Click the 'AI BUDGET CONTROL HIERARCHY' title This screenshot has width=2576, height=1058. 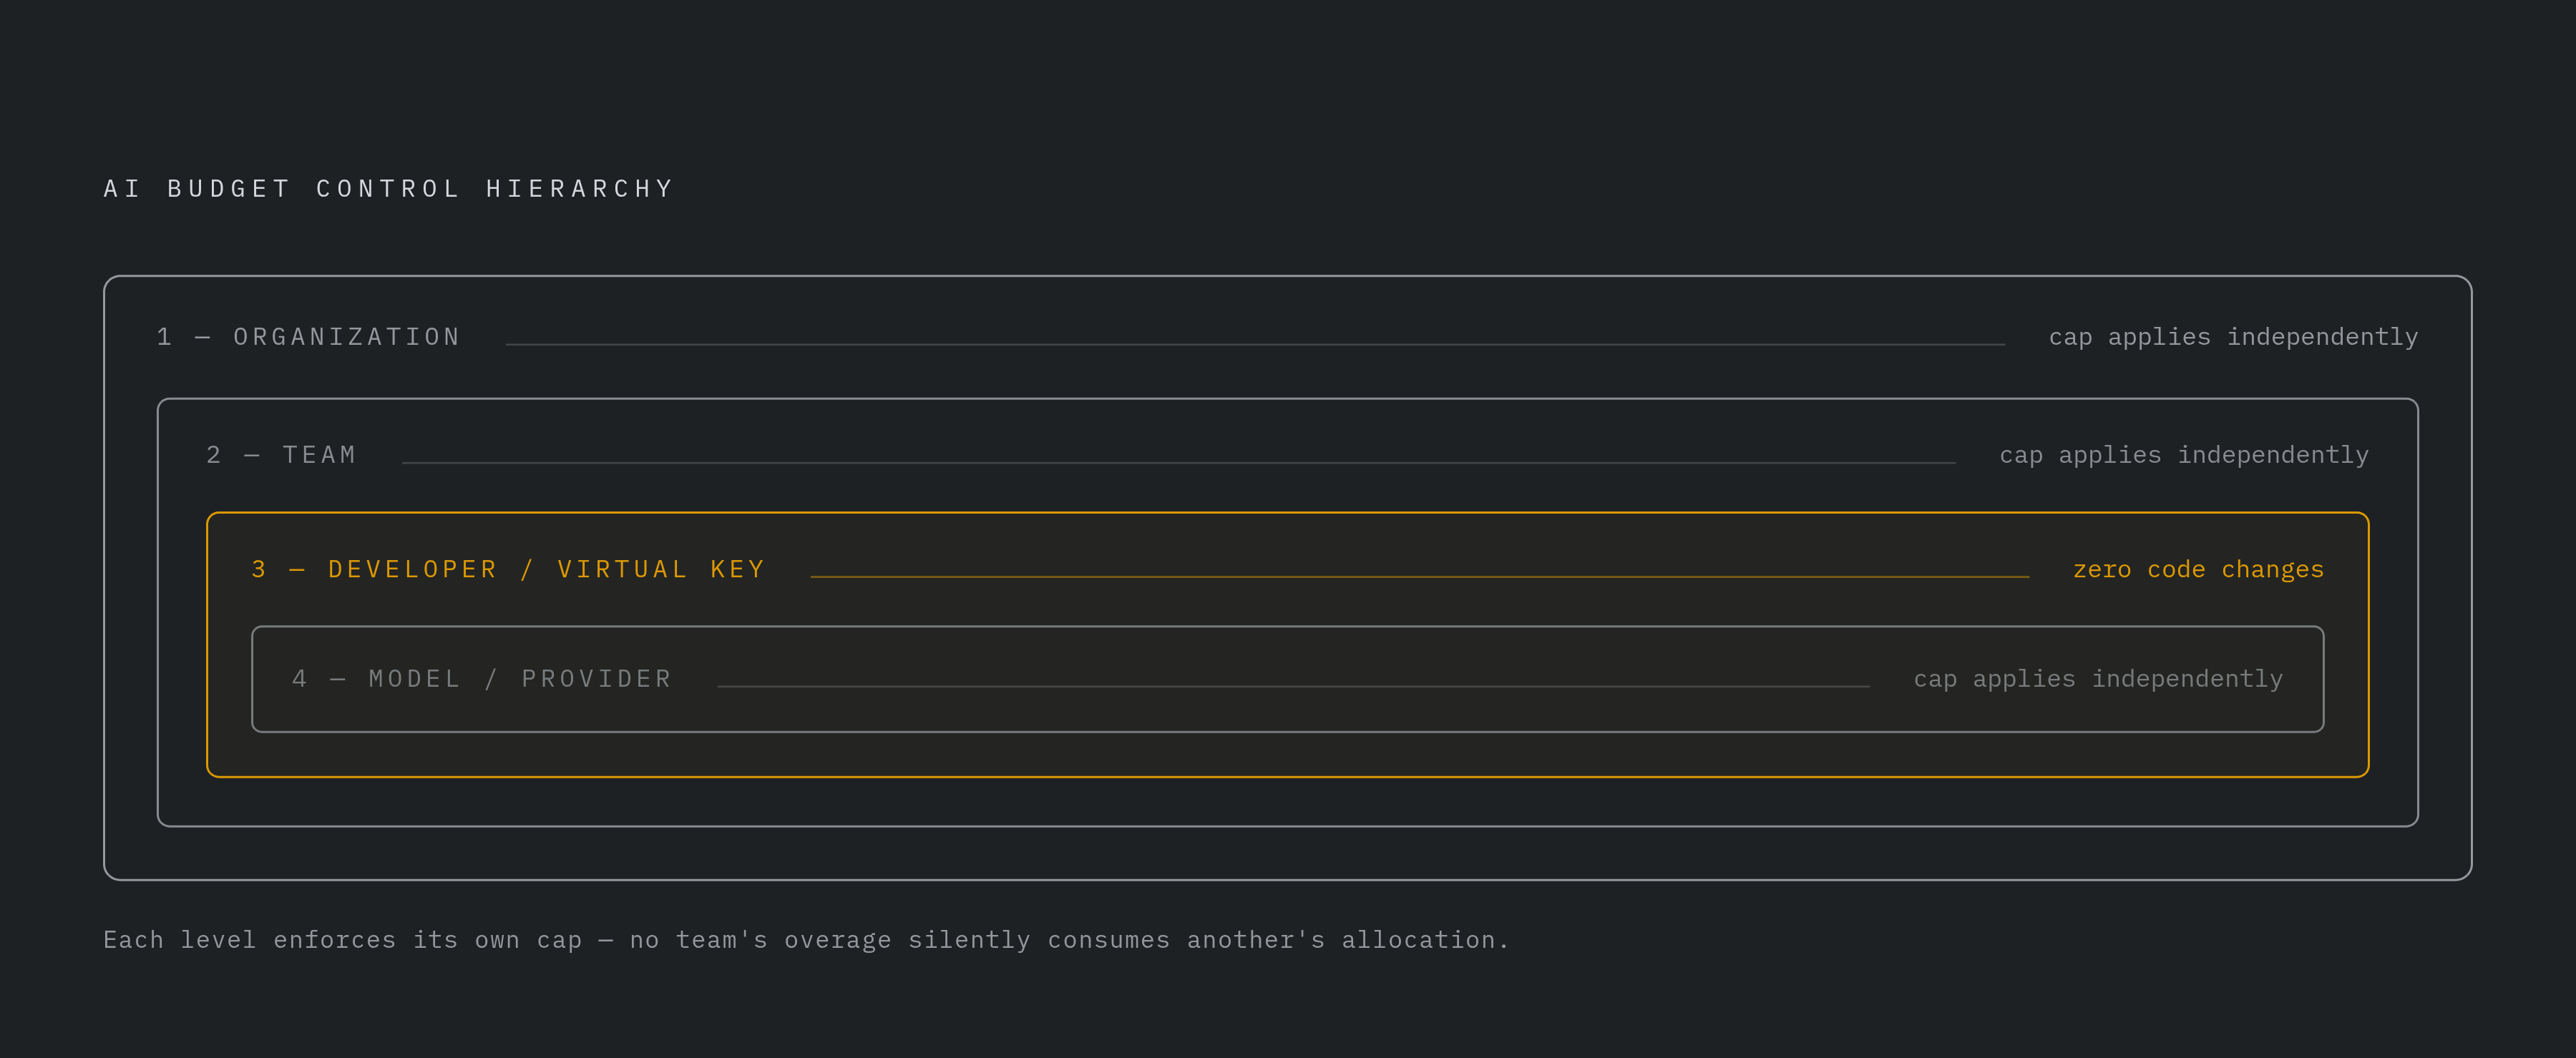tap(389, 189)
